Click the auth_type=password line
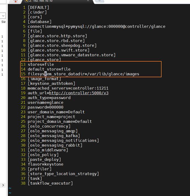The height and width of the screenshot is (196, 190). (49, 98)
